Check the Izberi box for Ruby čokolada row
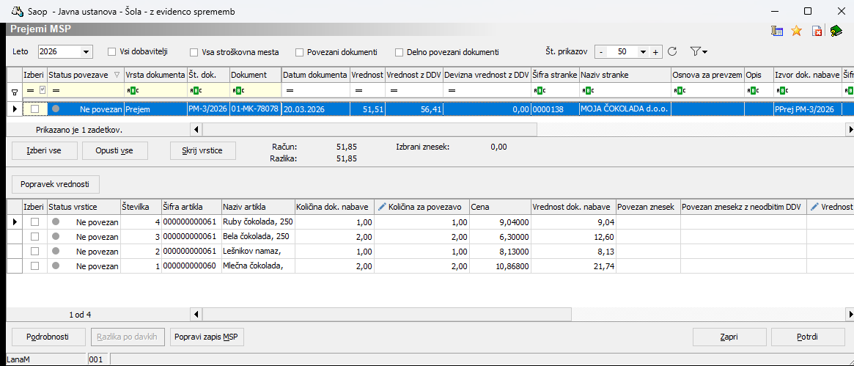Viewport: 854px width, 366px height. pos(34,222)
